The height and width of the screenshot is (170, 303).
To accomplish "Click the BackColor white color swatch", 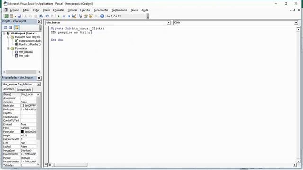I will [22, 106].
